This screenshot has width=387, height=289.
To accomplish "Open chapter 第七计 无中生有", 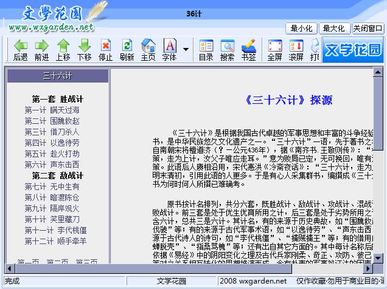I will (52, 186).
